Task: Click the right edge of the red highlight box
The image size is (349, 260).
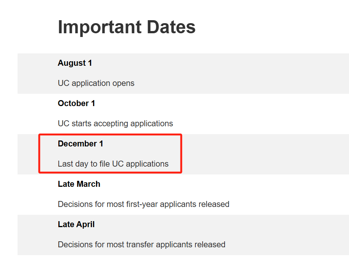Action: click(181, 154)
